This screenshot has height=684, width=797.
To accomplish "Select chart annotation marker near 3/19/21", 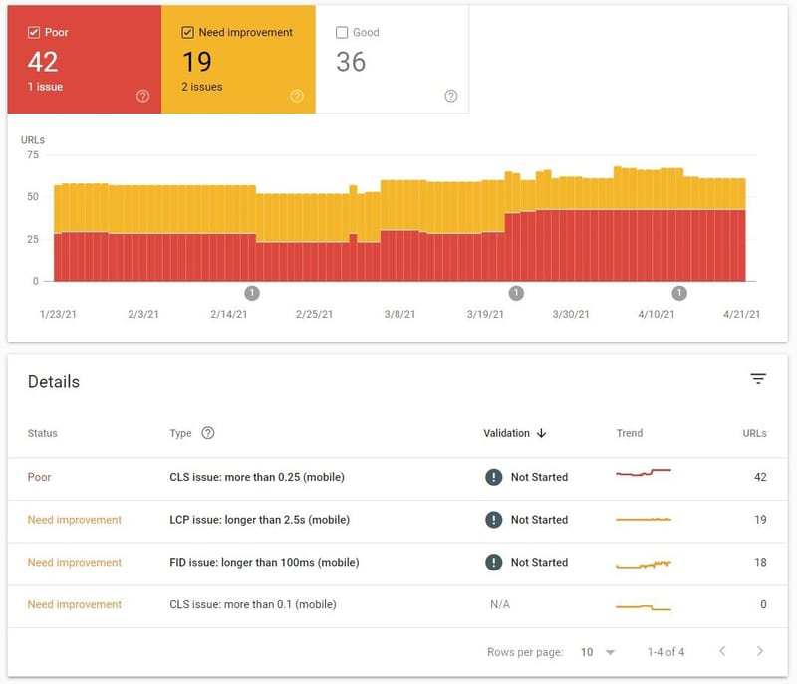I will coord(516,293).
